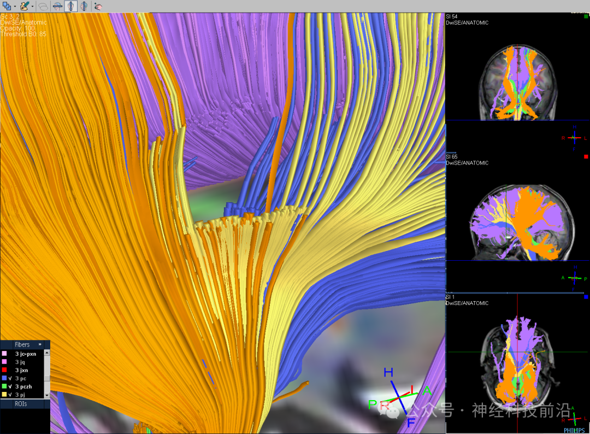Open dropdown arrow beside the pencil tool
The height and width of the screenshot is (434, 590).
click(x=32, y=7)
